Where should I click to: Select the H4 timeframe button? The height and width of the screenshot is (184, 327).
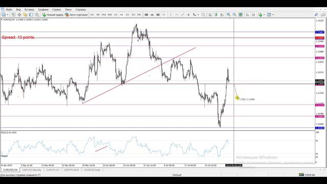122,15
